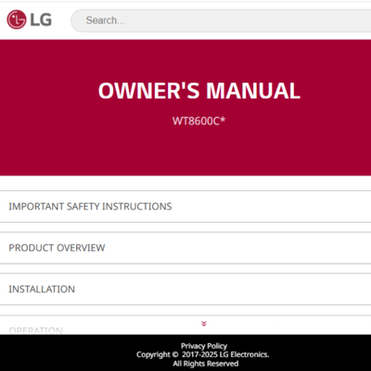371x371 pixels.
Task: Focus the Search input field
Action: click(x=221, y=20)
